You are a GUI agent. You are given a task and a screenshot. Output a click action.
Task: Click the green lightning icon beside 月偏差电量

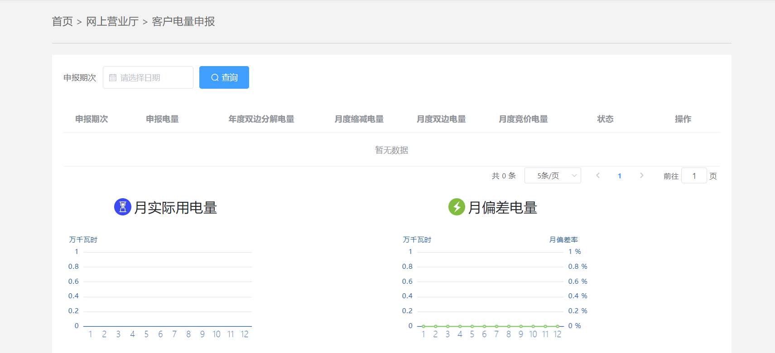point(457,207)
